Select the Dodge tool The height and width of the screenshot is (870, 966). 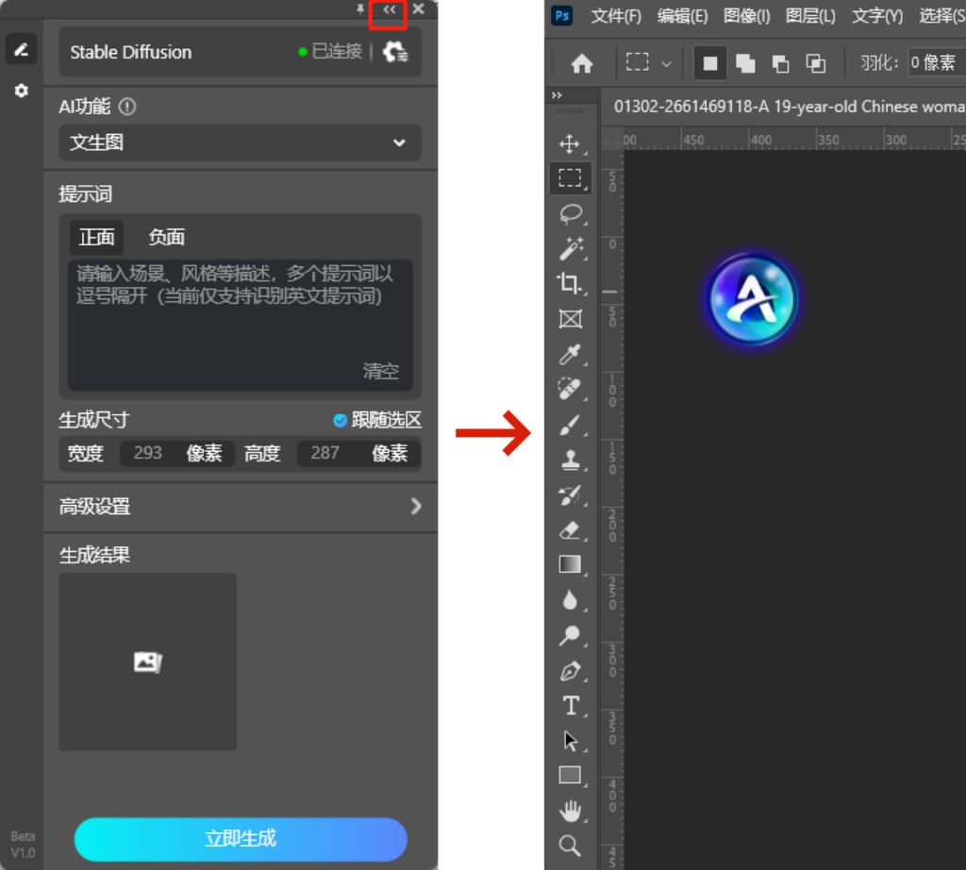570,635
